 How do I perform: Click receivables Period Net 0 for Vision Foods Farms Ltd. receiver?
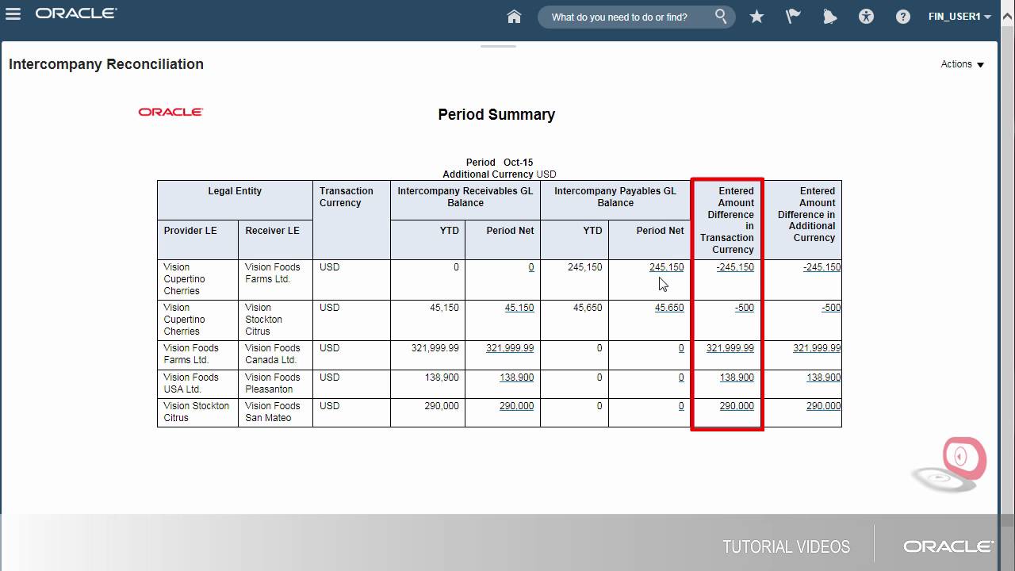coord(531,267)
